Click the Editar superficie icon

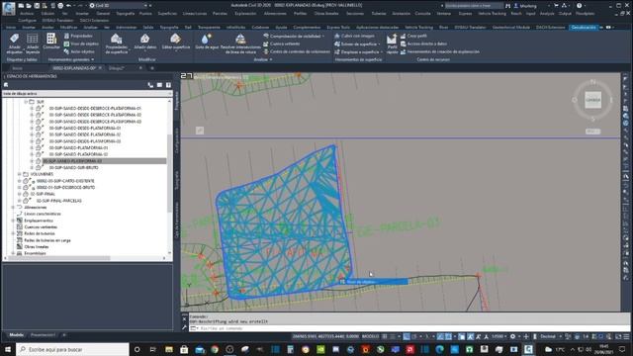(x=176, y=42)
